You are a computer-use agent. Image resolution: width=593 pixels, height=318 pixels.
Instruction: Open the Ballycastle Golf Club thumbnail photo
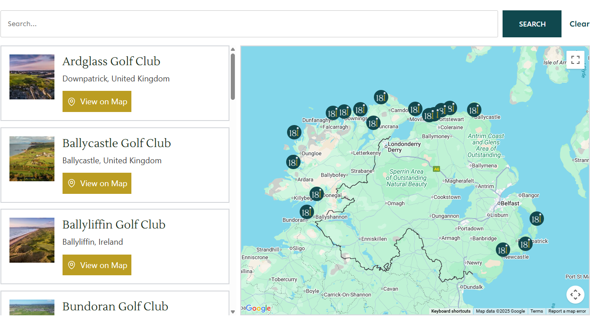32,159
